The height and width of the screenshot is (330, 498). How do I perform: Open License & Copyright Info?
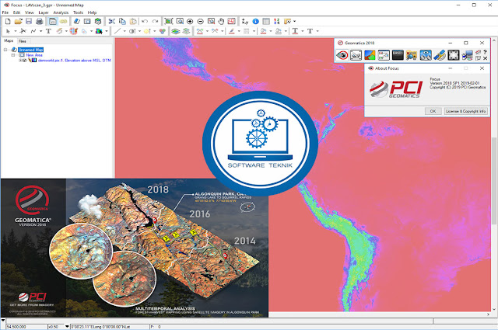(465, 111)
